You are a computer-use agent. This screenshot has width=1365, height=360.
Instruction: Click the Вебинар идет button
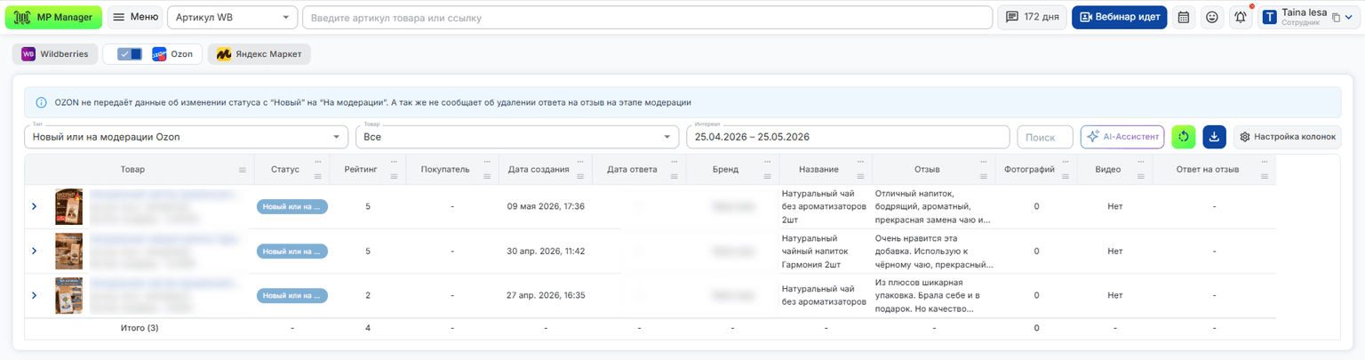[x=1119, y=17]
